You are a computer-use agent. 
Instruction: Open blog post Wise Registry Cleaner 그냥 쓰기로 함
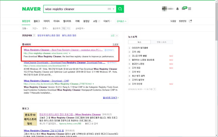[x=44, y=131]
